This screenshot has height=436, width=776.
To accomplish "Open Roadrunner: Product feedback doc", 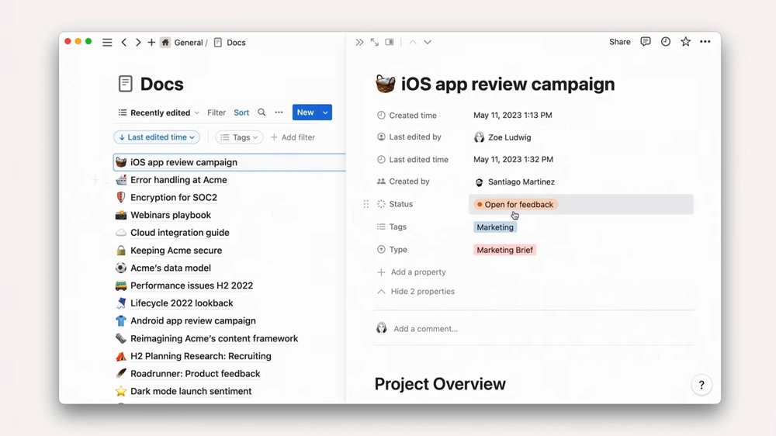I will coord(196,374).
